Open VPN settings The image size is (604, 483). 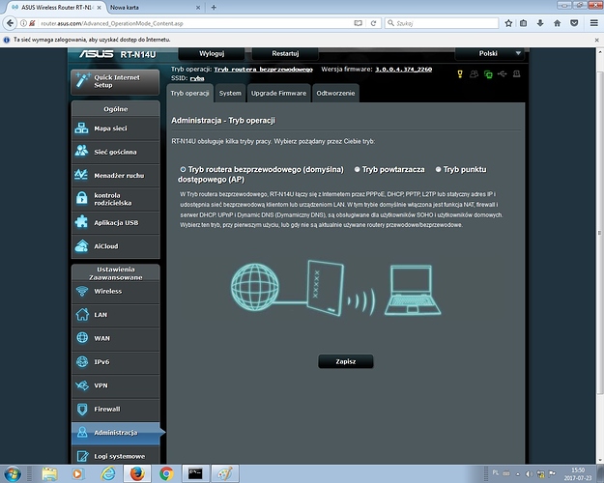click(116, 385)
